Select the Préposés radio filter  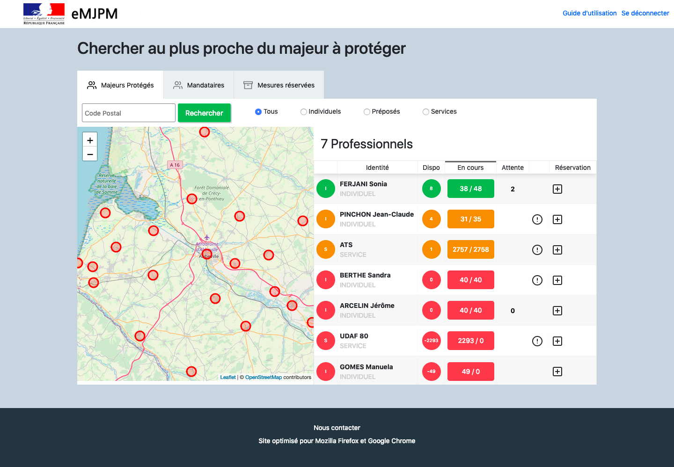point(367,112)
